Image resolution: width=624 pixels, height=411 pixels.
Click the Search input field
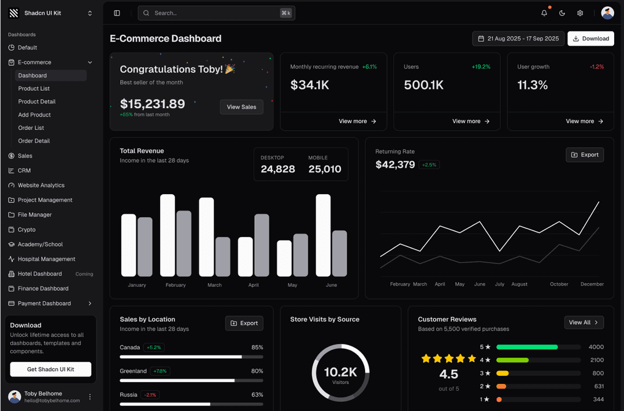click(x=217, y=12)
